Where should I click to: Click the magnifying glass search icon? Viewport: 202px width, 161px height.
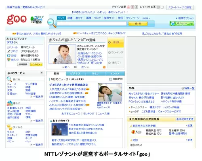(x=52, y=23)
